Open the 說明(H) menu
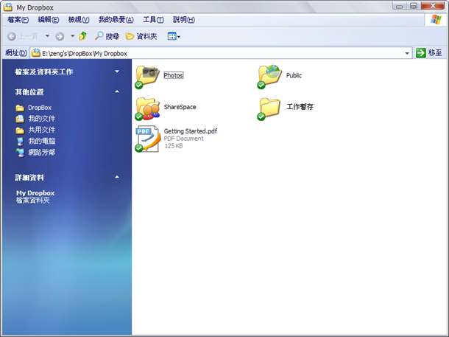The height and width of the screenshot is (337, 449). coord(184,20)
